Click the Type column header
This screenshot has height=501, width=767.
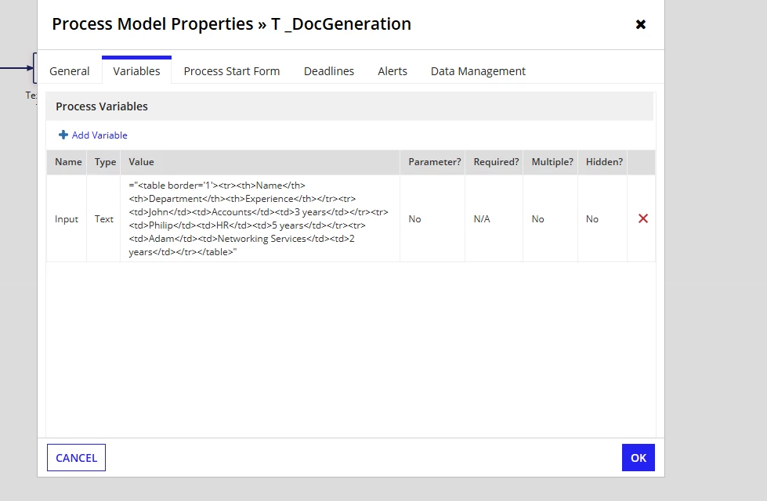[105, 162]
